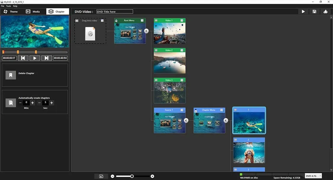Click the menu icon on Chapter Menu header
This screenshot has height=180, width=333.
(x=196, y=110)
